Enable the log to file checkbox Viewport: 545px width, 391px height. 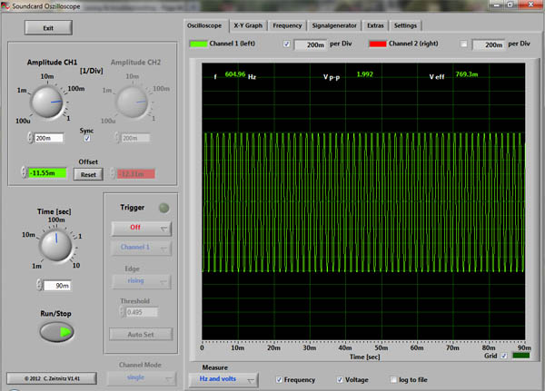point(392,379)
